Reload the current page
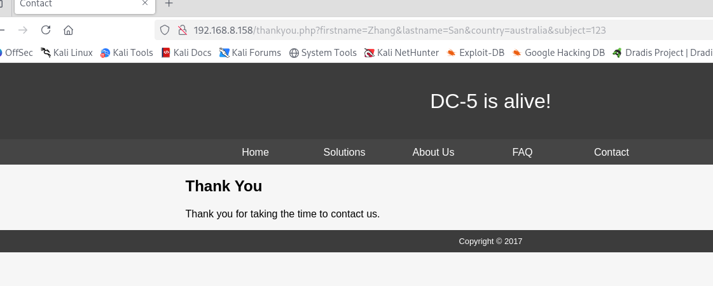The image size is (713, 286). [x=46, y=30]
